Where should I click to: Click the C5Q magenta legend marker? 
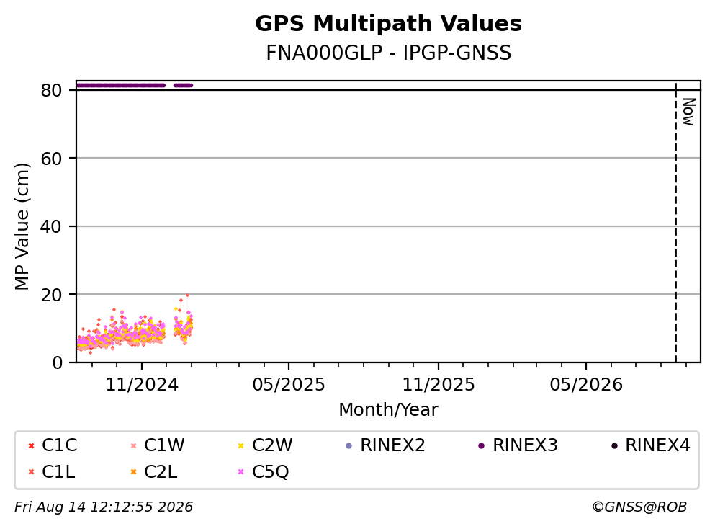coord(240,472)
